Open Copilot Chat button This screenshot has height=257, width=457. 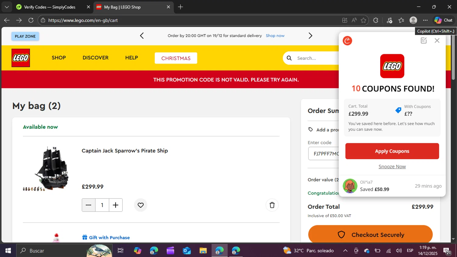click(x=444, y=20)
